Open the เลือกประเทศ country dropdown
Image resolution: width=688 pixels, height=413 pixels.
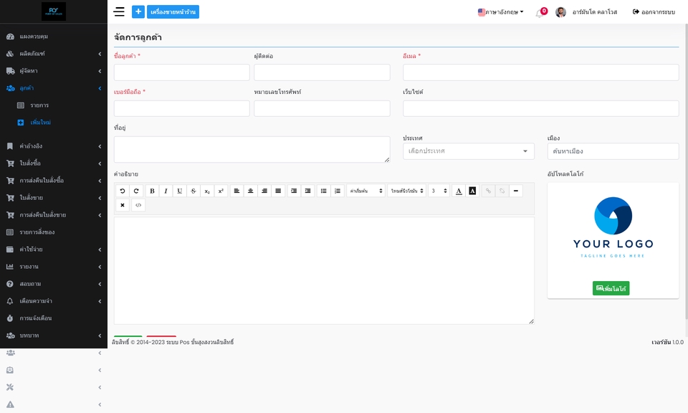[x=469, y=151]
